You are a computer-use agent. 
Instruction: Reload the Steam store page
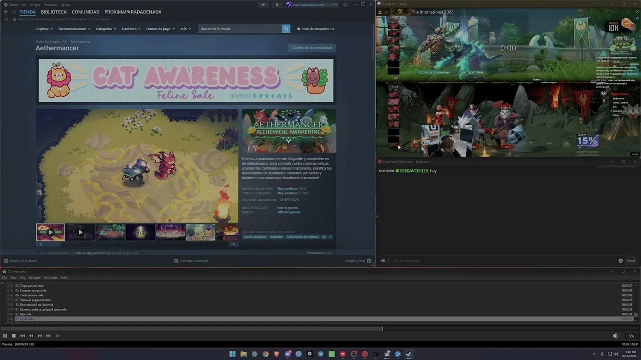tap(6, 19)
